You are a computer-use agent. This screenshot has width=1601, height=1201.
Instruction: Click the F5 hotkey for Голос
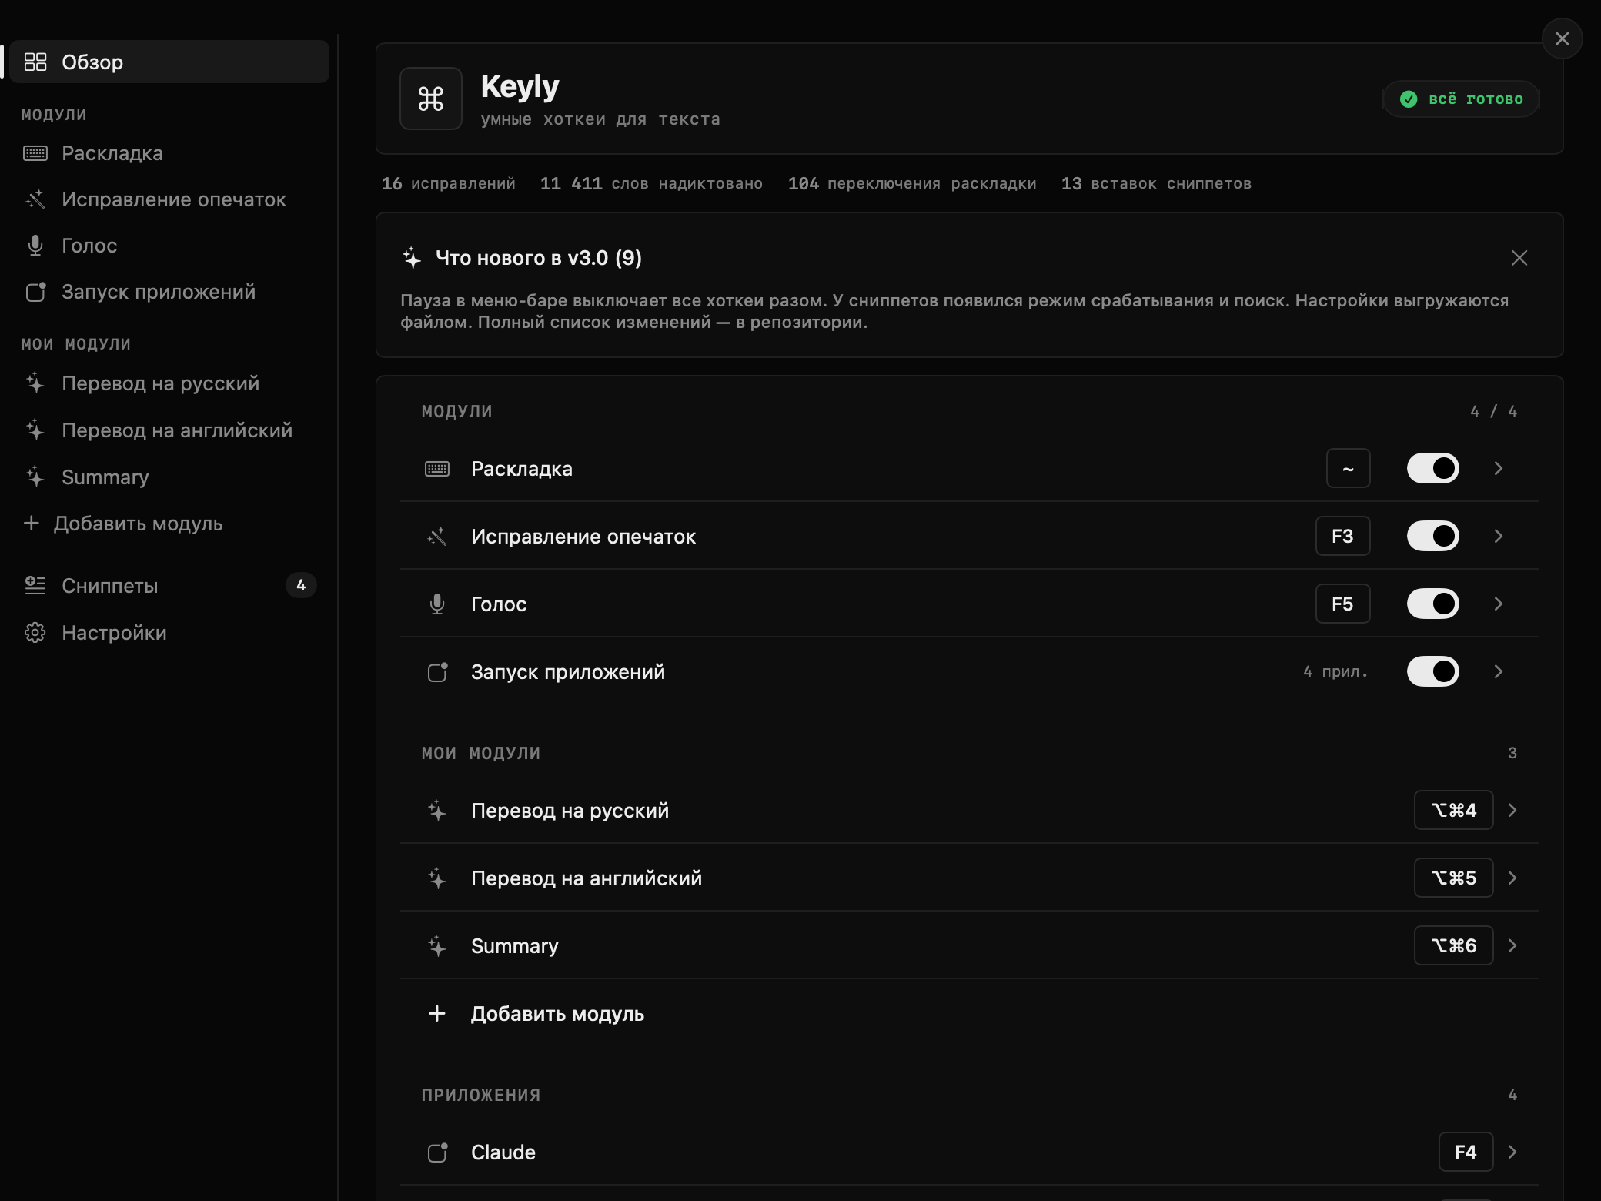point(1343,604)
